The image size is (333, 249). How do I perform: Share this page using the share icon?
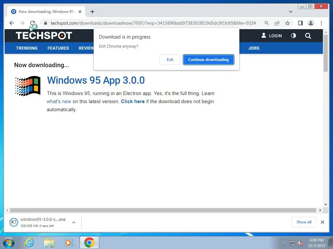(277, 23)
